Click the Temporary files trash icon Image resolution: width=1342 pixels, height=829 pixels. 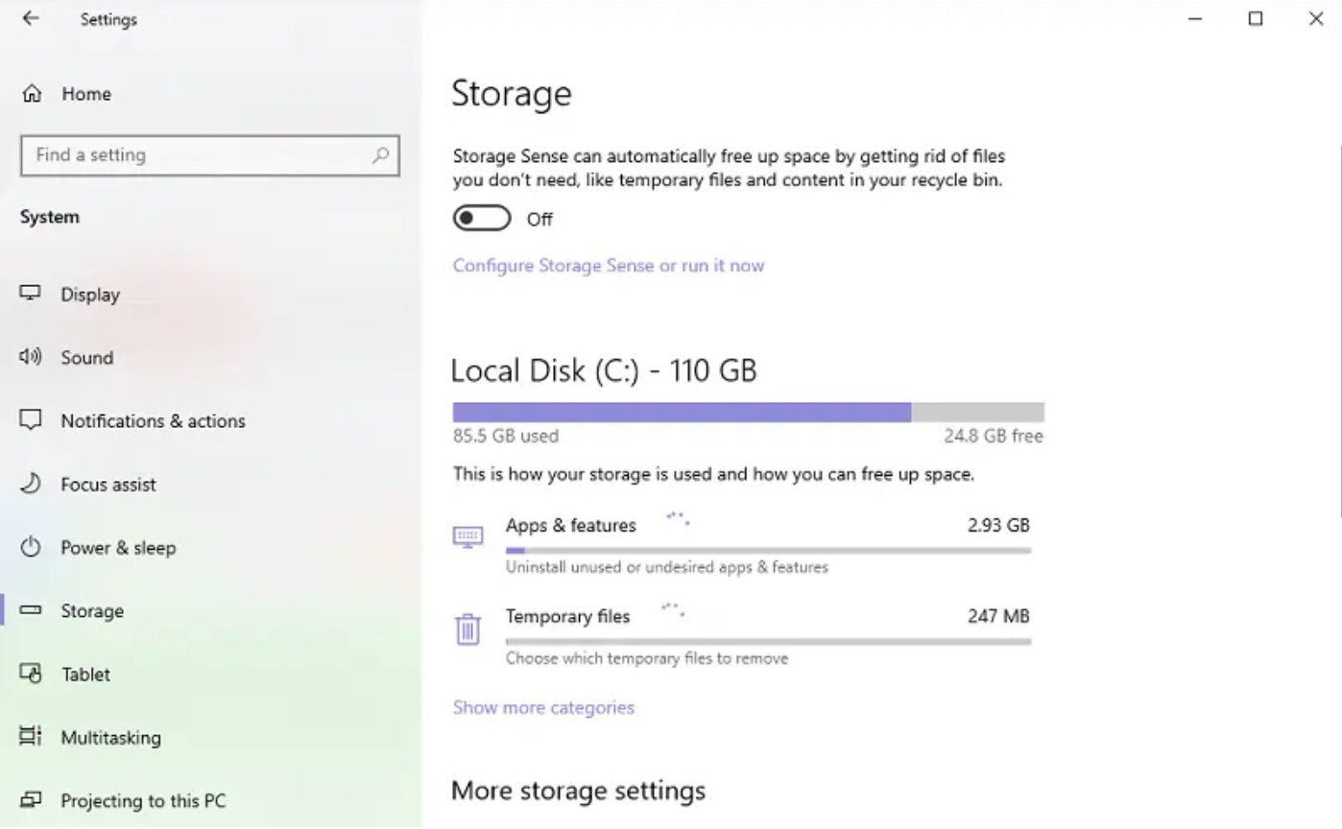[x=467, y=629]
